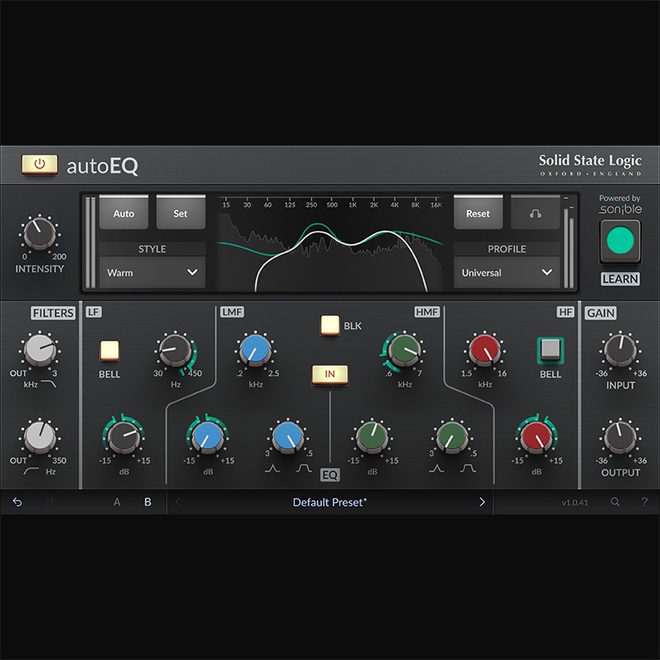Click the HMF narrow Q bell icon
660x660 pixels.
click(436, 469)
